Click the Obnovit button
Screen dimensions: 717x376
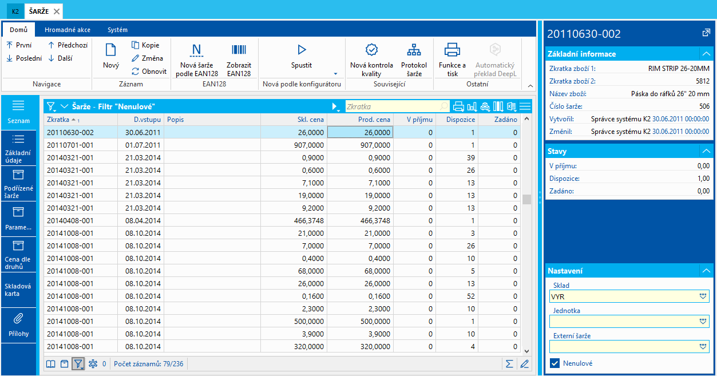[148, 72]
